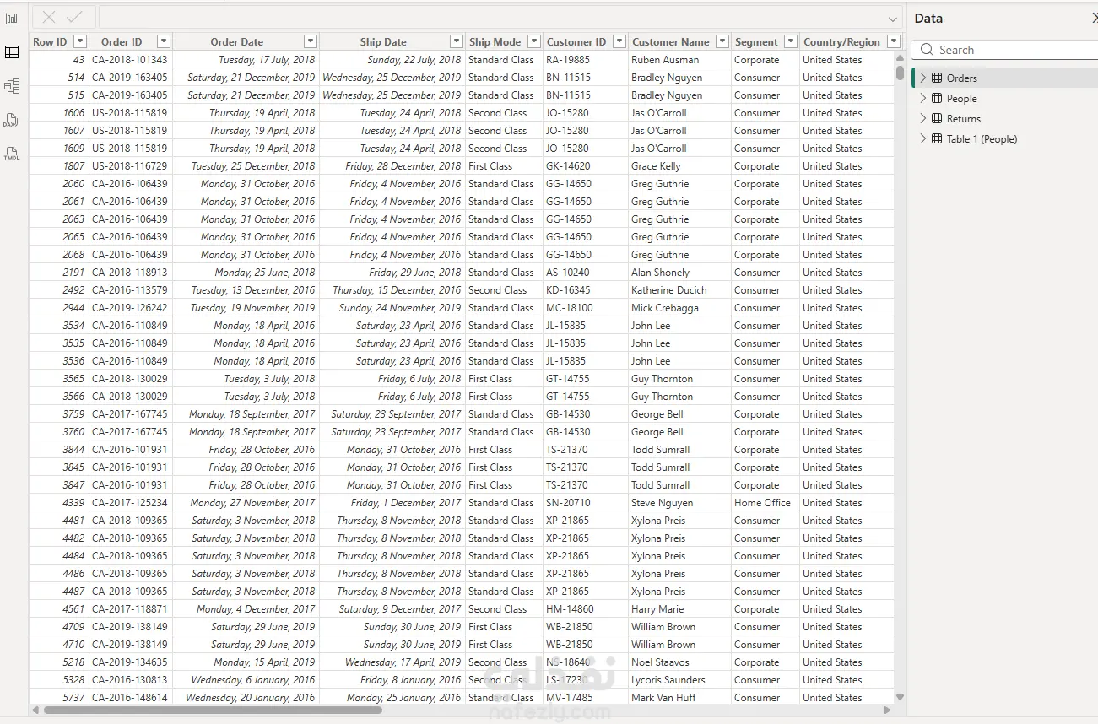Cancel formula with X icon
1098x724 pixels.
point(49,18)
